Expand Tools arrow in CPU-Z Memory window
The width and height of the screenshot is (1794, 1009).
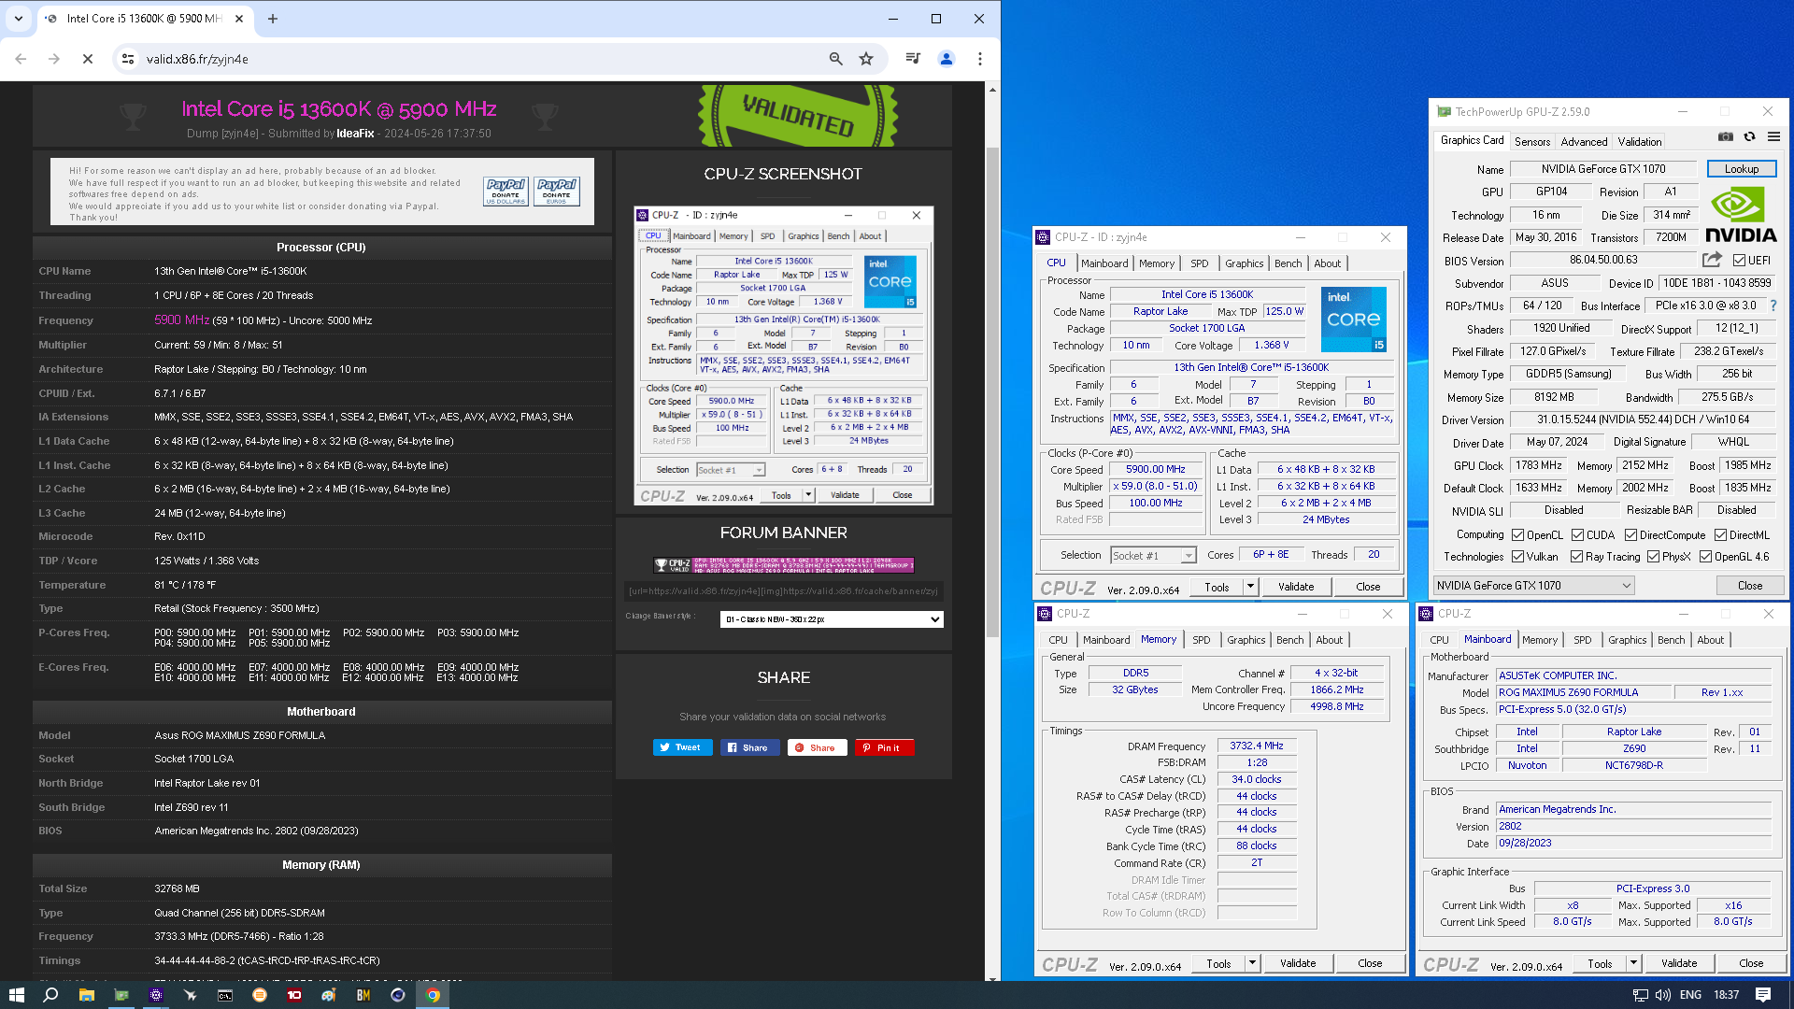click(x=1252, y=963)
